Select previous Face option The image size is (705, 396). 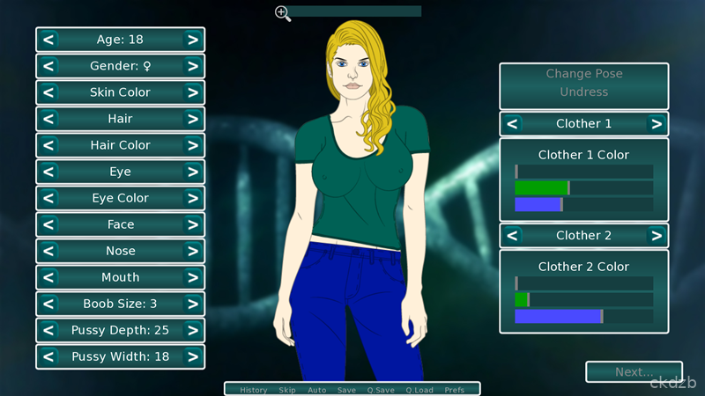[48, 224]
